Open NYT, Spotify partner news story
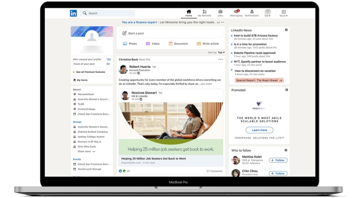 coord(260,61)
